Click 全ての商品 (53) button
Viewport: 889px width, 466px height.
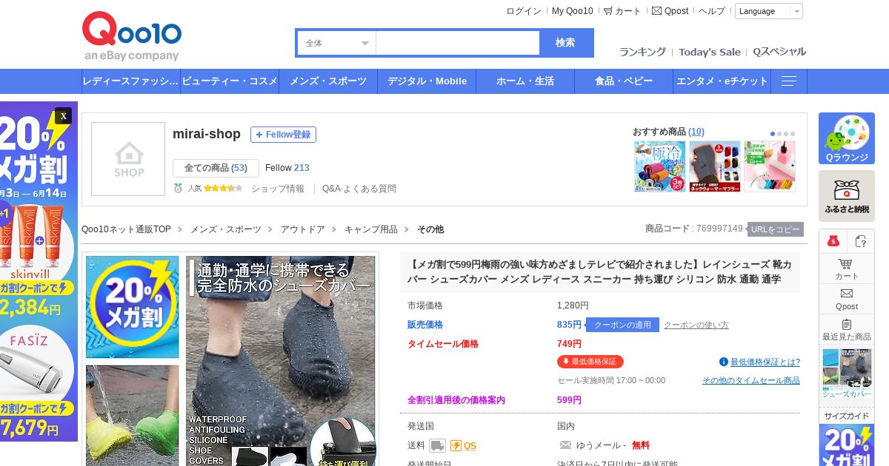pos(216,168)
